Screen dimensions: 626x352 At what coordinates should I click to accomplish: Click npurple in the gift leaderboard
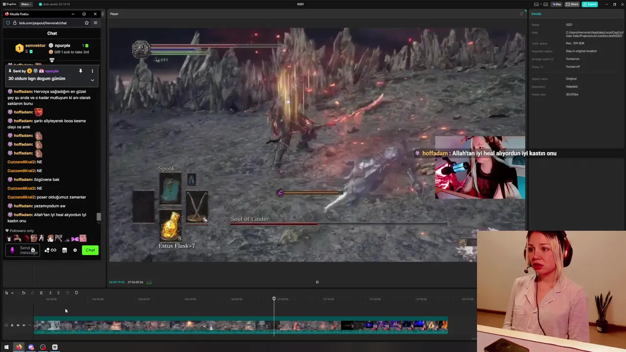point(62,45)
